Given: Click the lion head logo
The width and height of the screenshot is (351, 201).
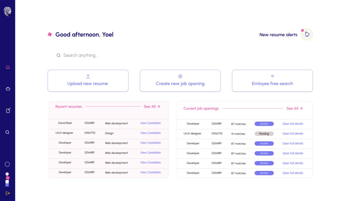Looking at the screenshot, I should pos(8,12).
